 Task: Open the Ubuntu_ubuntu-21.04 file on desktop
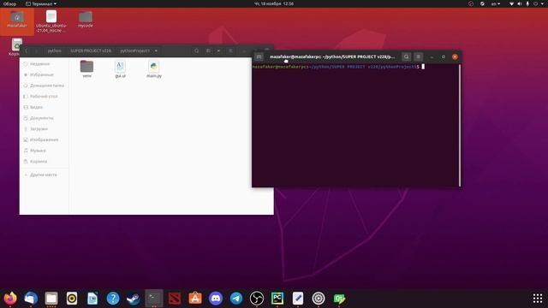click(51, 21)
